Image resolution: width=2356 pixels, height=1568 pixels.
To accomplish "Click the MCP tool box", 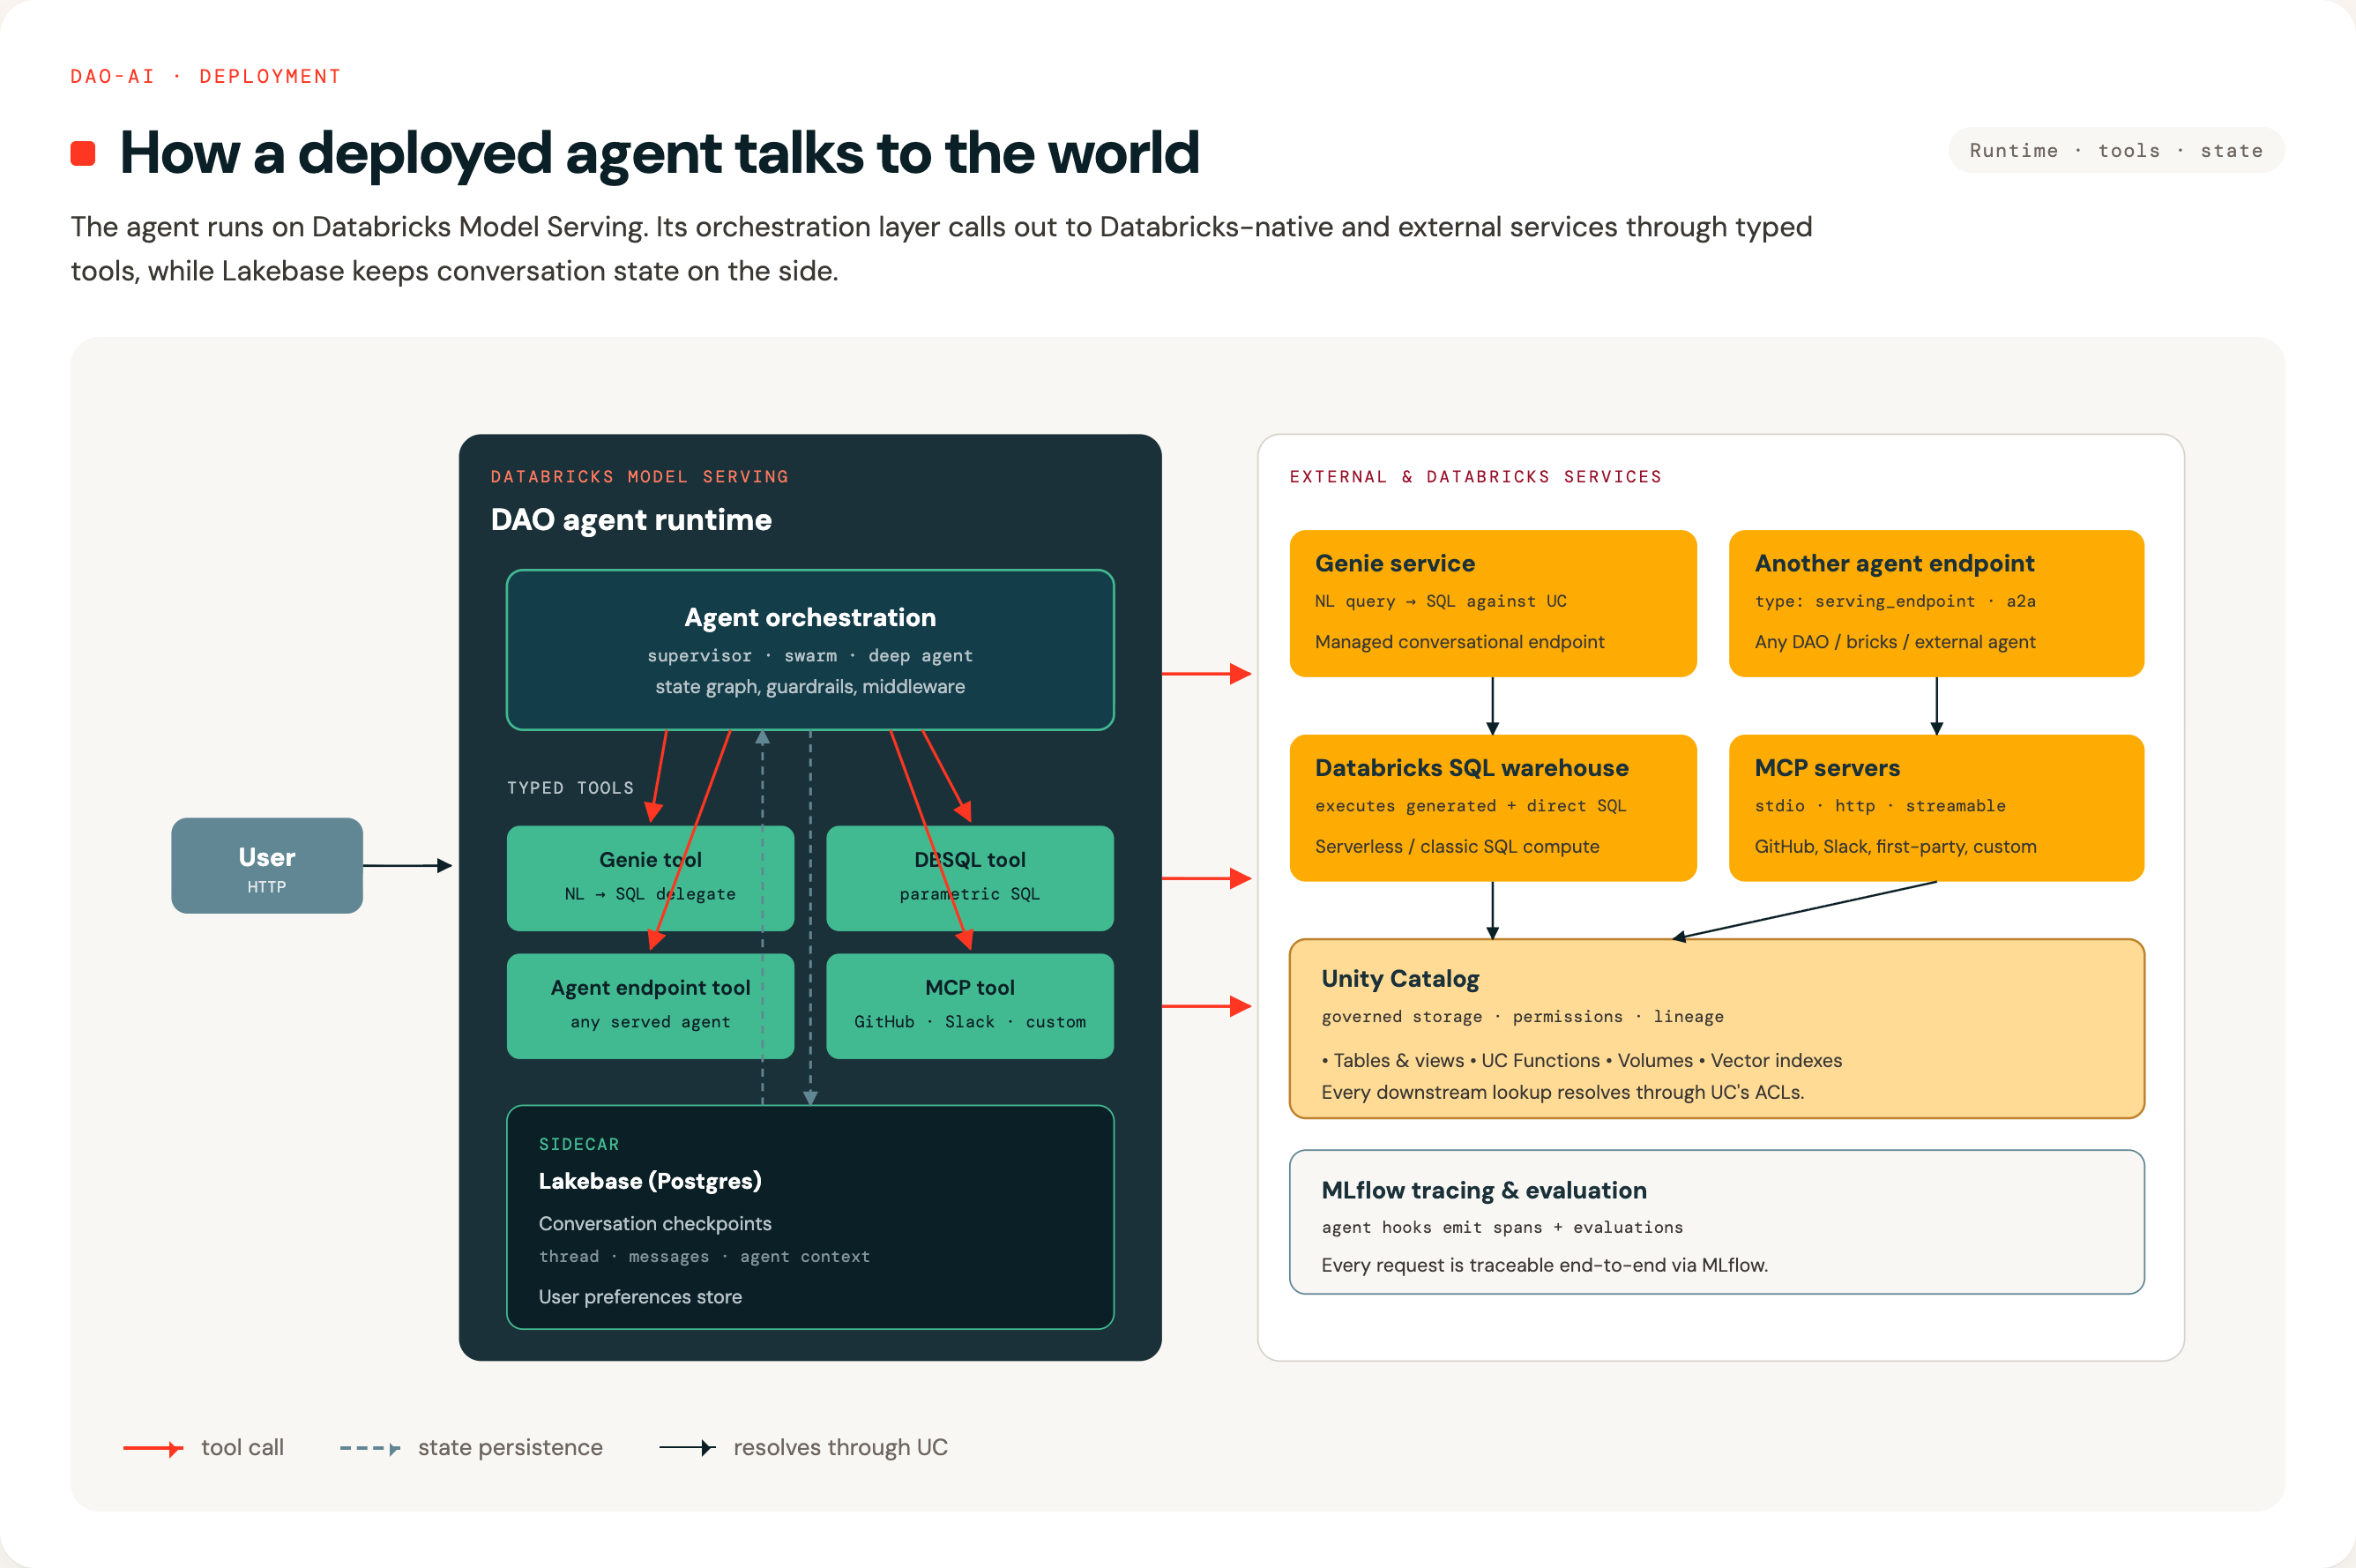I will (x=970, y=1005).
